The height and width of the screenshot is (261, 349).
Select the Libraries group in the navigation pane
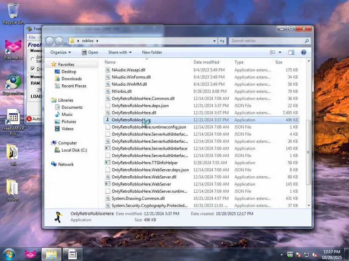(x=66, y=100)
